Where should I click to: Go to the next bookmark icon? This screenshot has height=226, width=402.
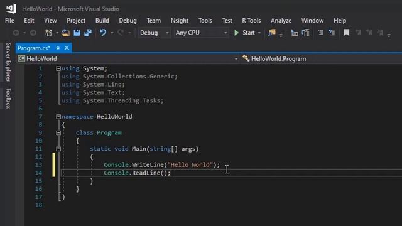coord(369,33)
